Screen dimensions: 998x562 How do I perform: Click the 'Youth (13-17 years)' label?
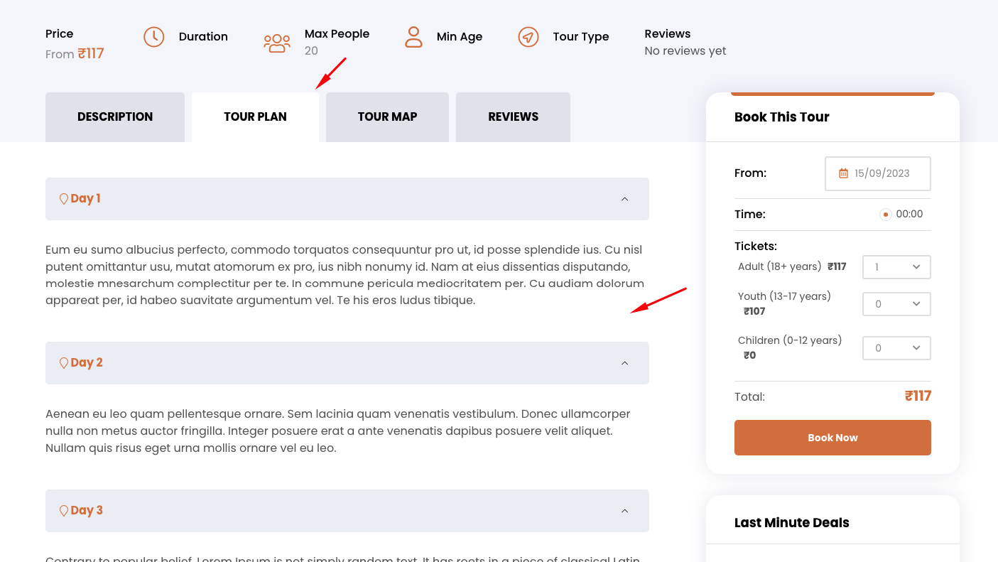pos(784,296)
